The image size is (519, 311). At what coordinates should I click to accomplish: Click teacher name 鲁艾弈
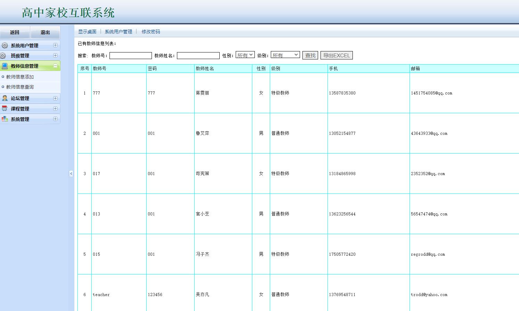coord(203,133)
